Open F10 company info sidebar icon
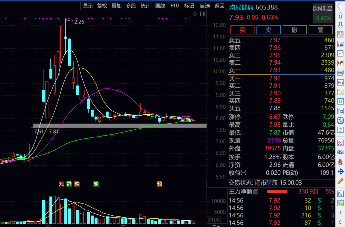The height and width of the screenshot is (227, 345). [x=340, y=83]
